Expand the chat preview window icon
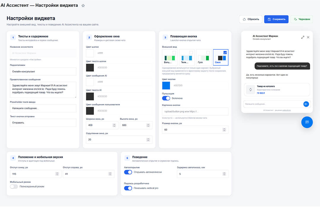The height and width of the screenshot is (207, 320). (x=303, y=37)
